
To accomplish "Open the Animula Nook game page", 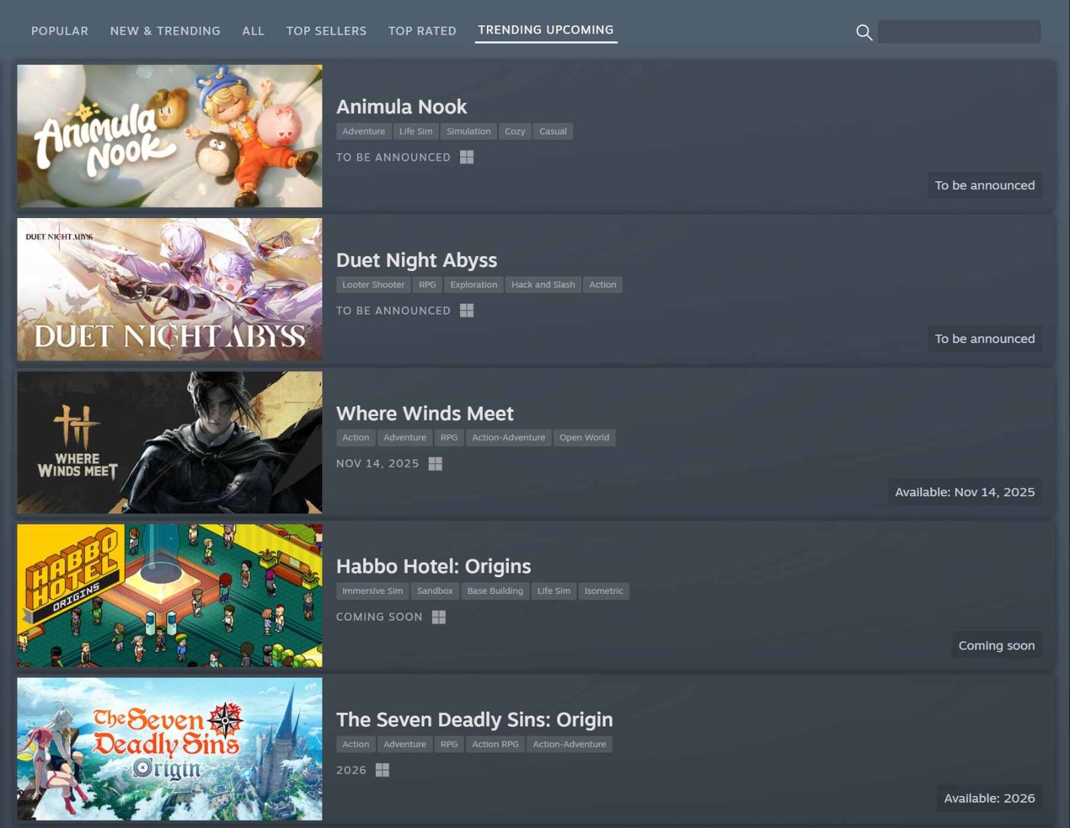I will 401,106.
